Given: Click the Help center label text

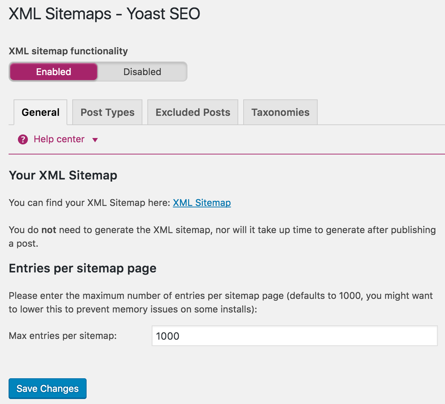Looking at the screenshot, I should [x=59, y=139].
